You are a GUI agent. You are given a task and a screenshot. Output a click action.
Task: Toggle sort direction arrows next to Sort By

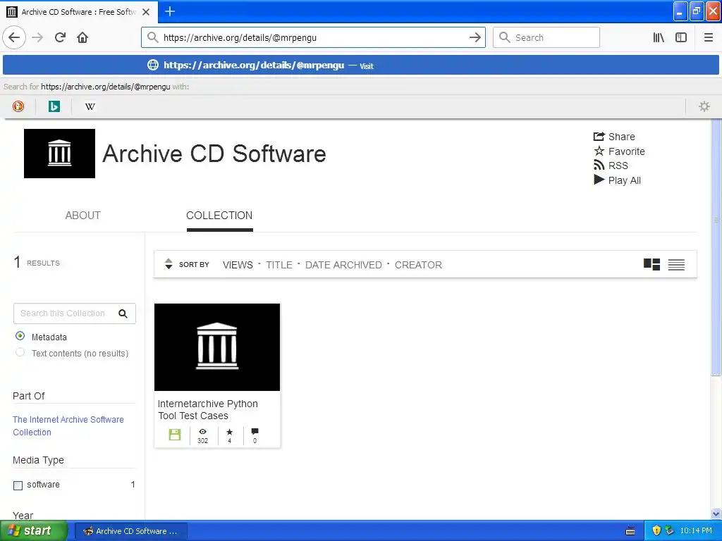point(169,263)
